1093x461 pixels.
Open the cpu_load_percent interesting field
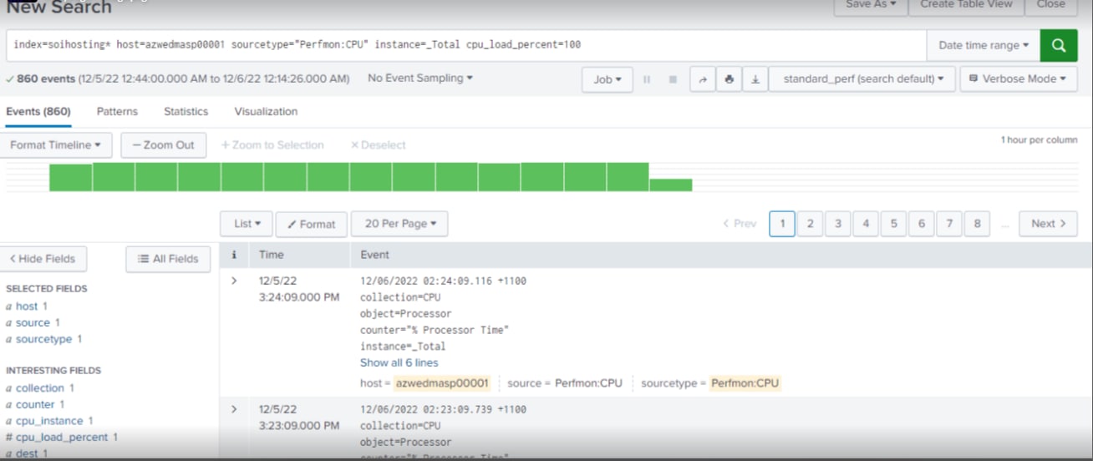click(62, 437)
